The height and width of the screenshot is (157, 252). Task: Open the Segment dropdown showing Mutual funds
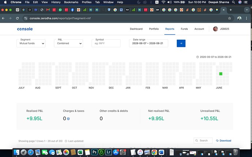[x=31, y=43]
